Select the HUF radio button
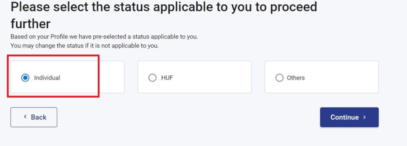The width and height of the screenshot is (407, 146). click(x=152, y=78)
